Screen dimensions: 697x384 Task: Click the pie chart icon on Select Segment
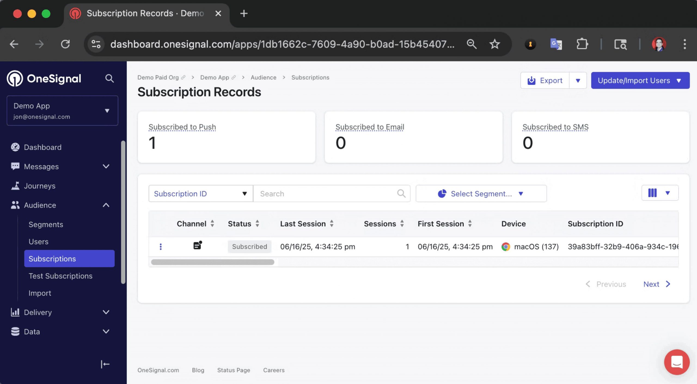pyautogui.click(x=442, y=194)
